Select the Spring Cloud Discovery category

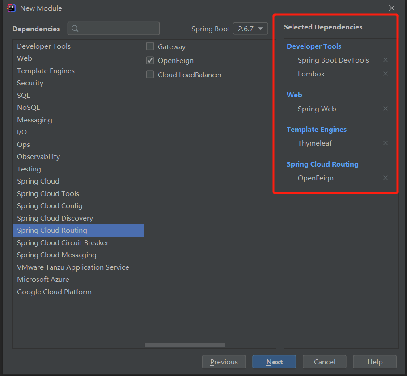78,218
